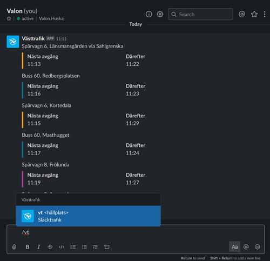Open conversation settings gear icon

[160, 14]
